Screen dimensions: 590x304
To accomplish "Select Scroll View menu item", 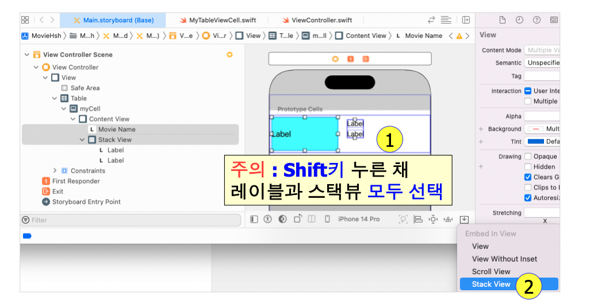I will (x=491, y=271).
